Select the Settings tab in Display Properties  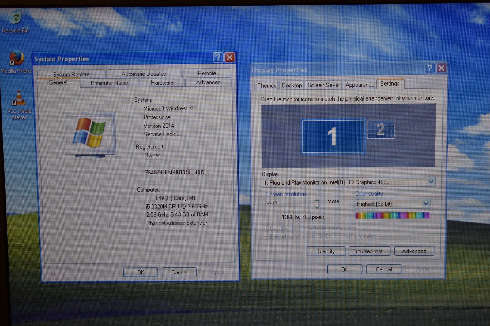[390, 83]
